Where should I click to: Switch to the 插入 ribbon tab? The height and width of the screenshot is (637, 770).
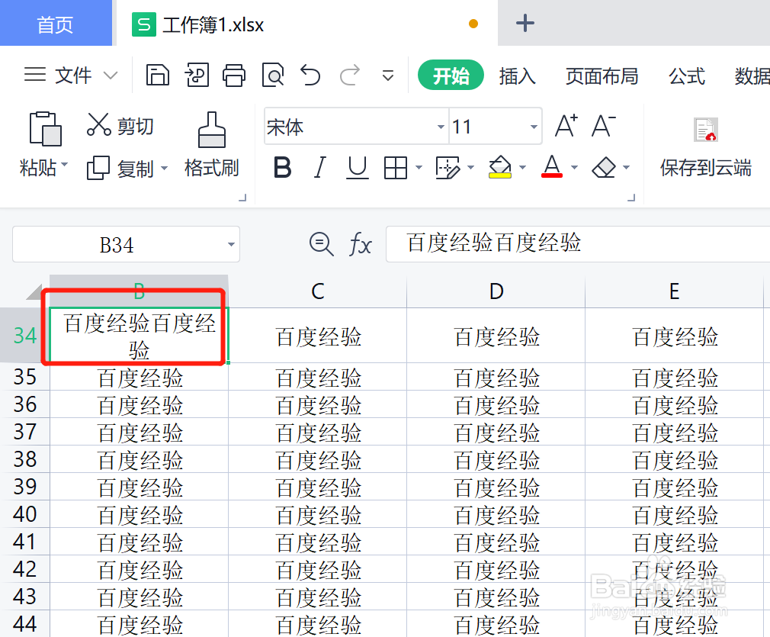[x=518, y=76]
